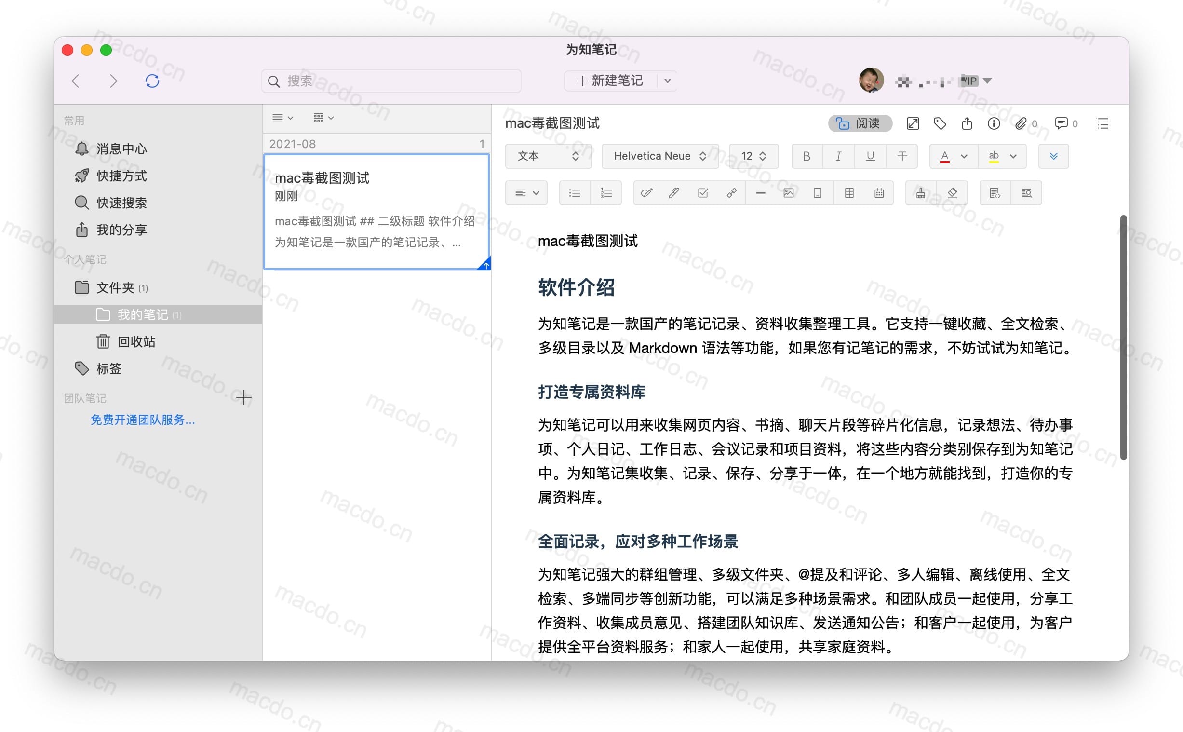1183x732 pixels.
Task: Click the blank page/device insert icon
Action: 818,193
